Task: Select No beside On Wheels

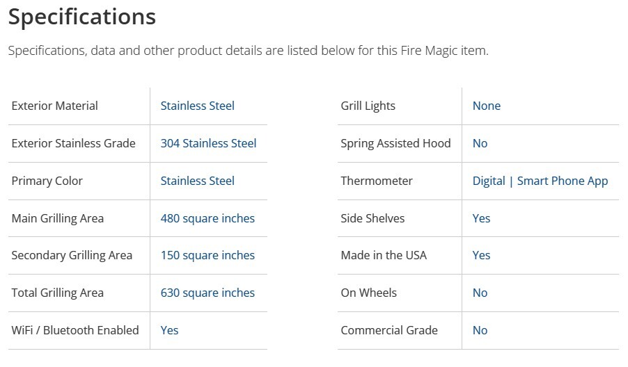Action: (x=480, y=293)
